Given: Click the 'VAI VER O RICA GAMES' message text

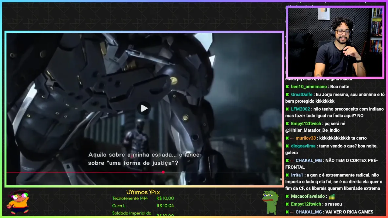Looking at the screenshot, I should point(349,212).
